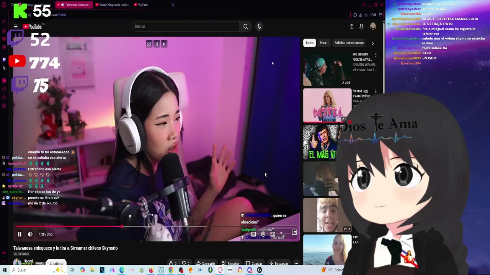Click the Suscribirse button
This screenshot has height=275, width=490.
tap(56, 263)
